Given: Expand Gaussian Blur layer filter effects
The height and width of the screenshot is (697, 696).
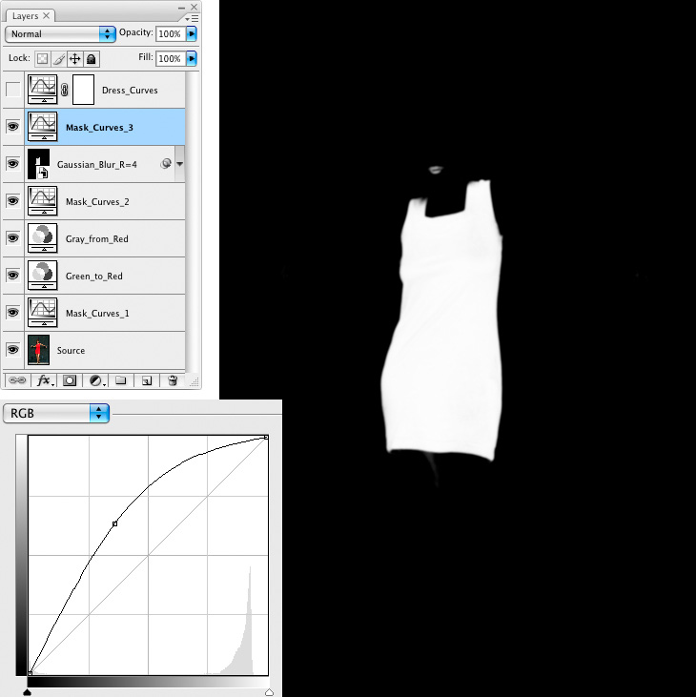Looking at the screenshot, I should 180,164.
